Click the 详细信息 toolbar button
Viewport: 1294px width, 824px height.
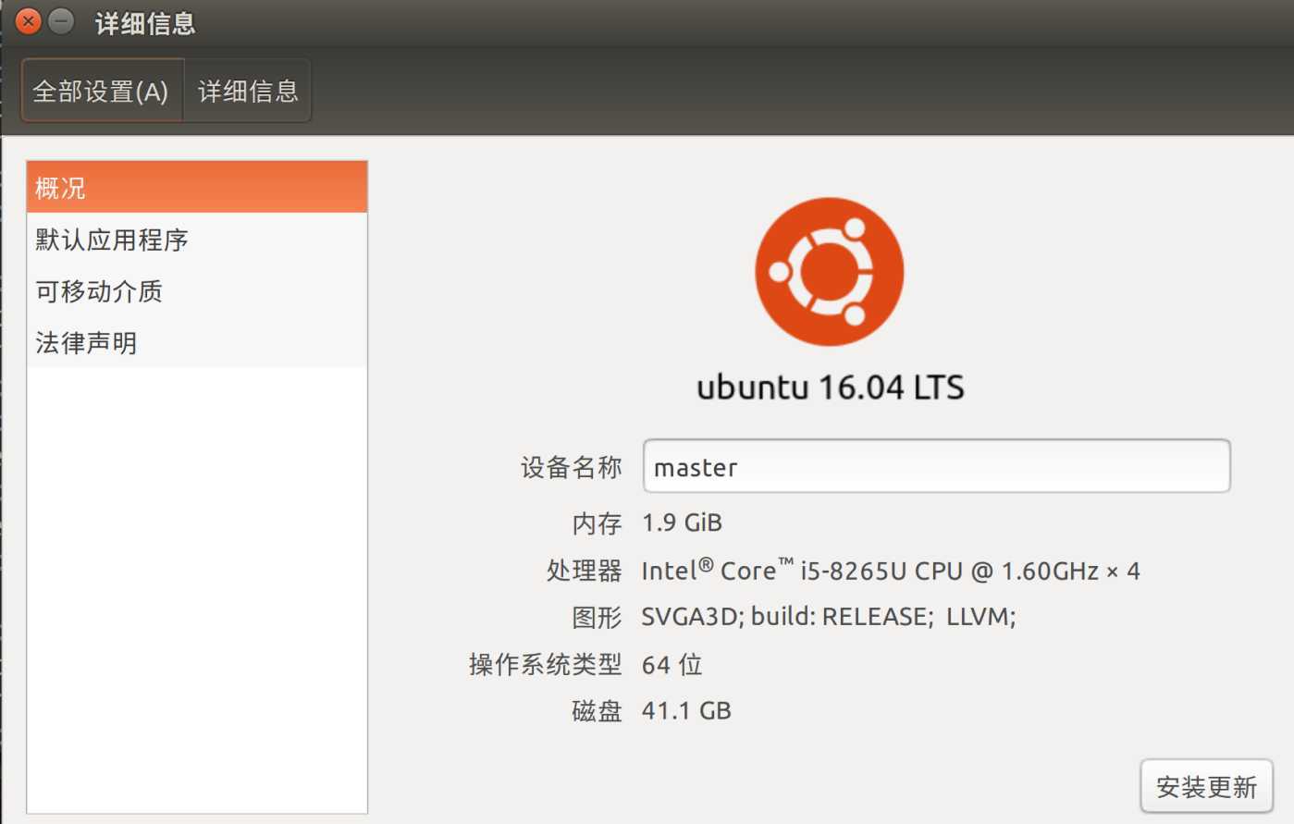click(x=248, y=91)
